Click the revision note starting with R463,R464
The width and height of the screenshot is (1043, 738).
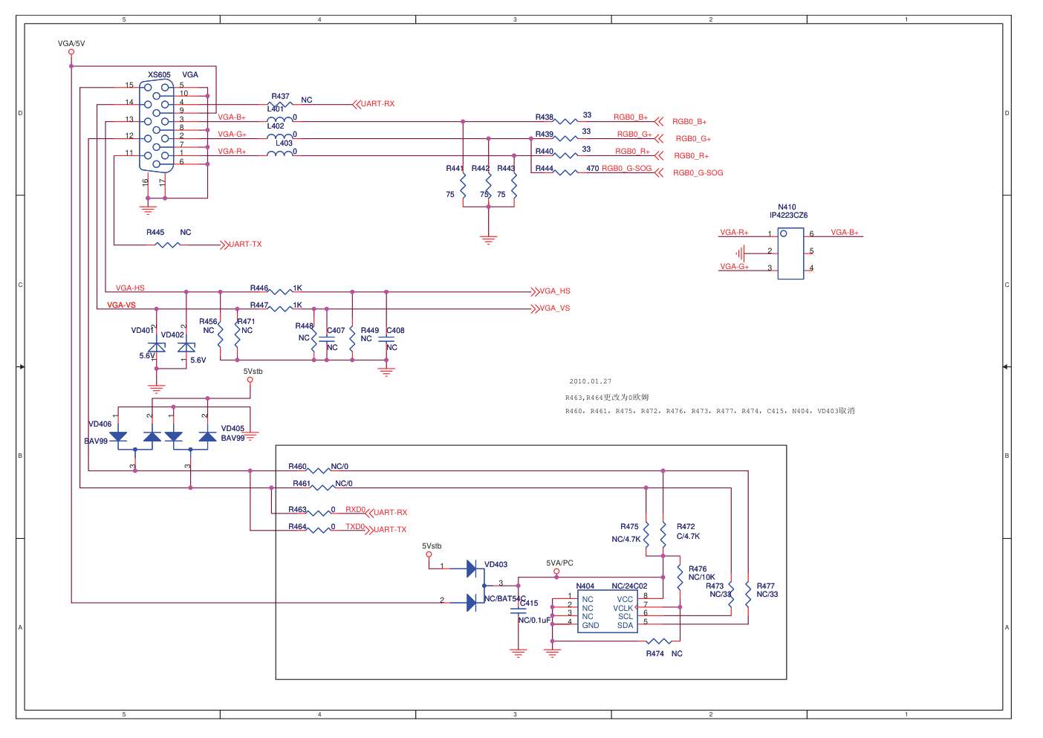607,398
